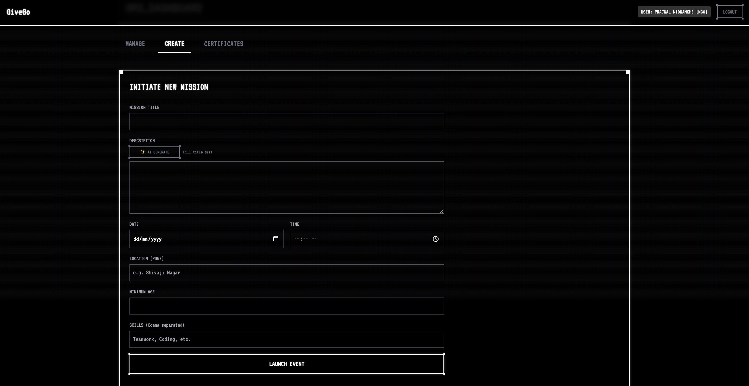Focus the Location (Pune) input

(x=286, y=273)
